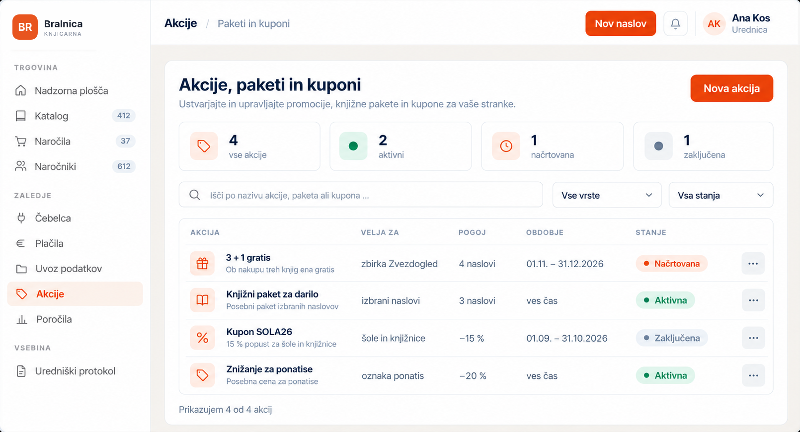Image resolution: width=800 pixels, height=432 pixels.
Task: Click the aktivni stat card
Action: [x=400, y=146]
